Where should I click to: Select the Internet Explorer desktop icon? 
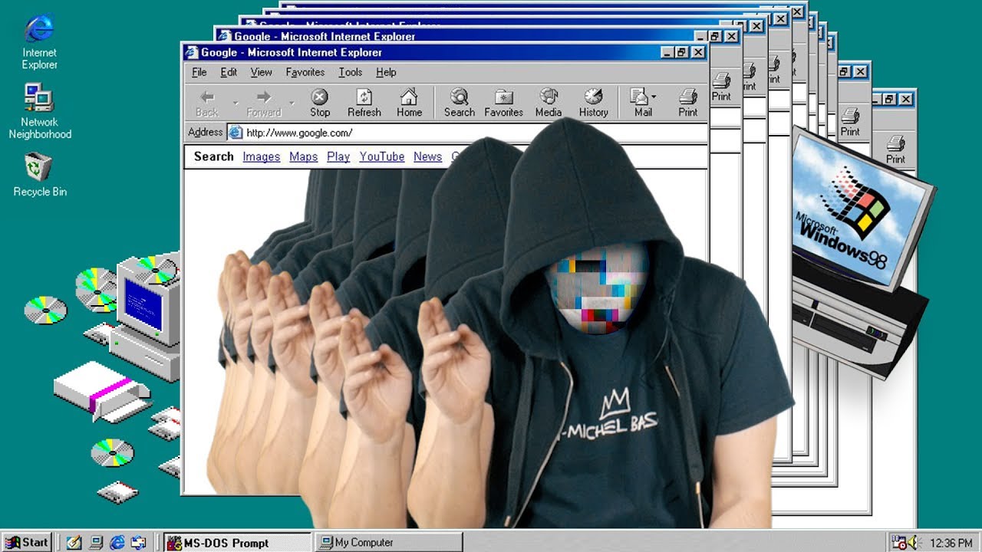[x=39, y=42]
